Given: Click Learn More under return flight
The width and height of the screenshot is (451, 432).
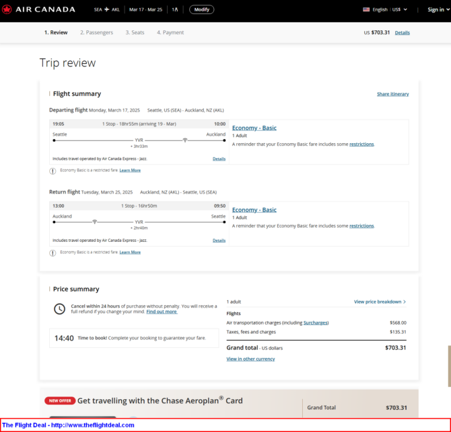Looking at the screenshot, I should (x=130, y=253).
